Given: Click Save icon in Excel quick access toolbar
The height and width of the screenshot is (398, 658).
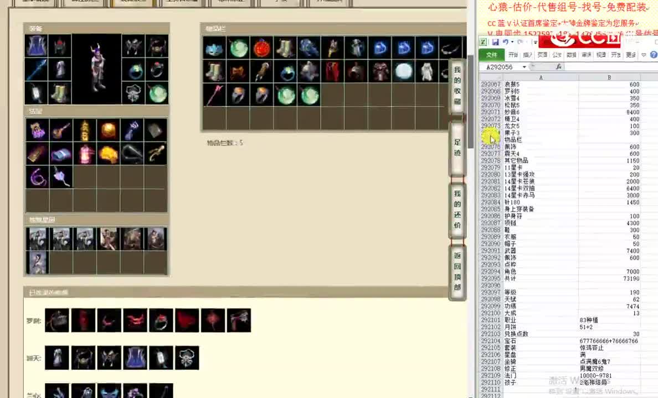Looking at the screenshot, I should pos(495,42).
